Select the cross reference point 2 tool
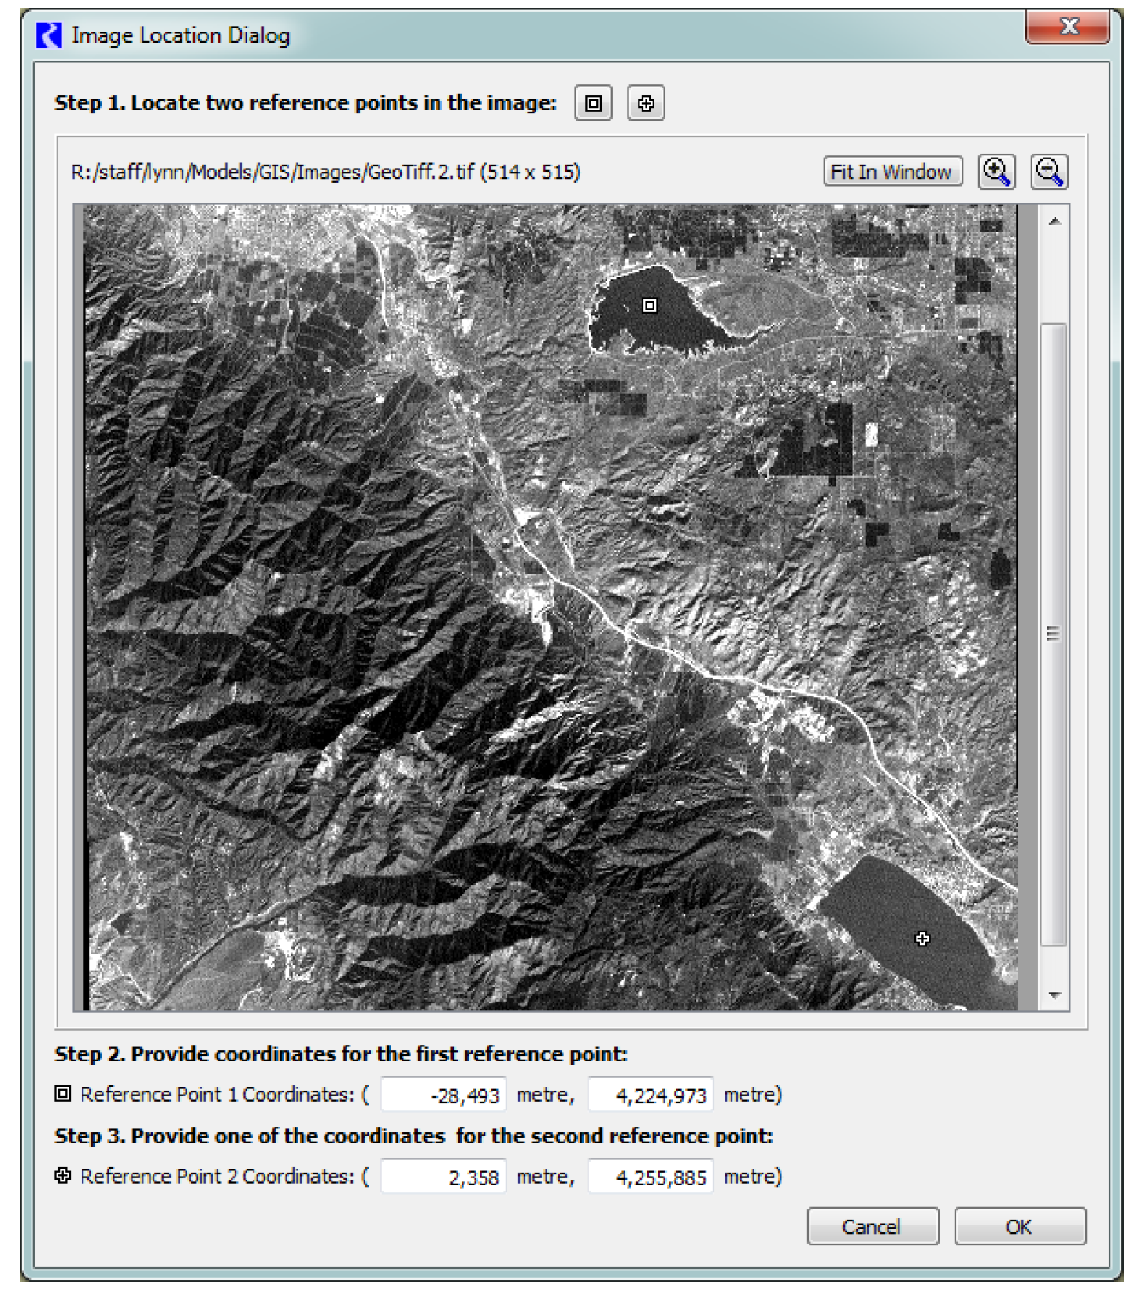Screen dimensions: 1138x1290 pos(646,103)
